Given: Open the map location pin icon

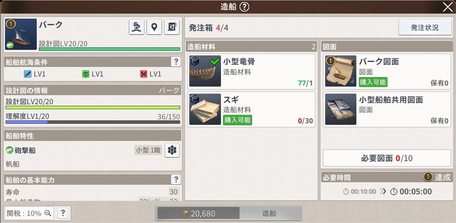Looking at the screenshot, I should (154, 27).
